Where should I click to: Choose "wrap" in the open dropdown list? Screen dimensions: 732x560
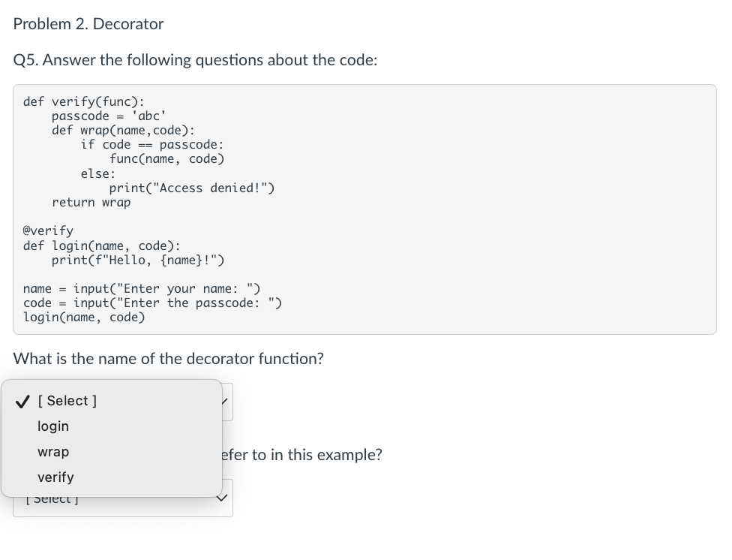click(x=53, y=452)
